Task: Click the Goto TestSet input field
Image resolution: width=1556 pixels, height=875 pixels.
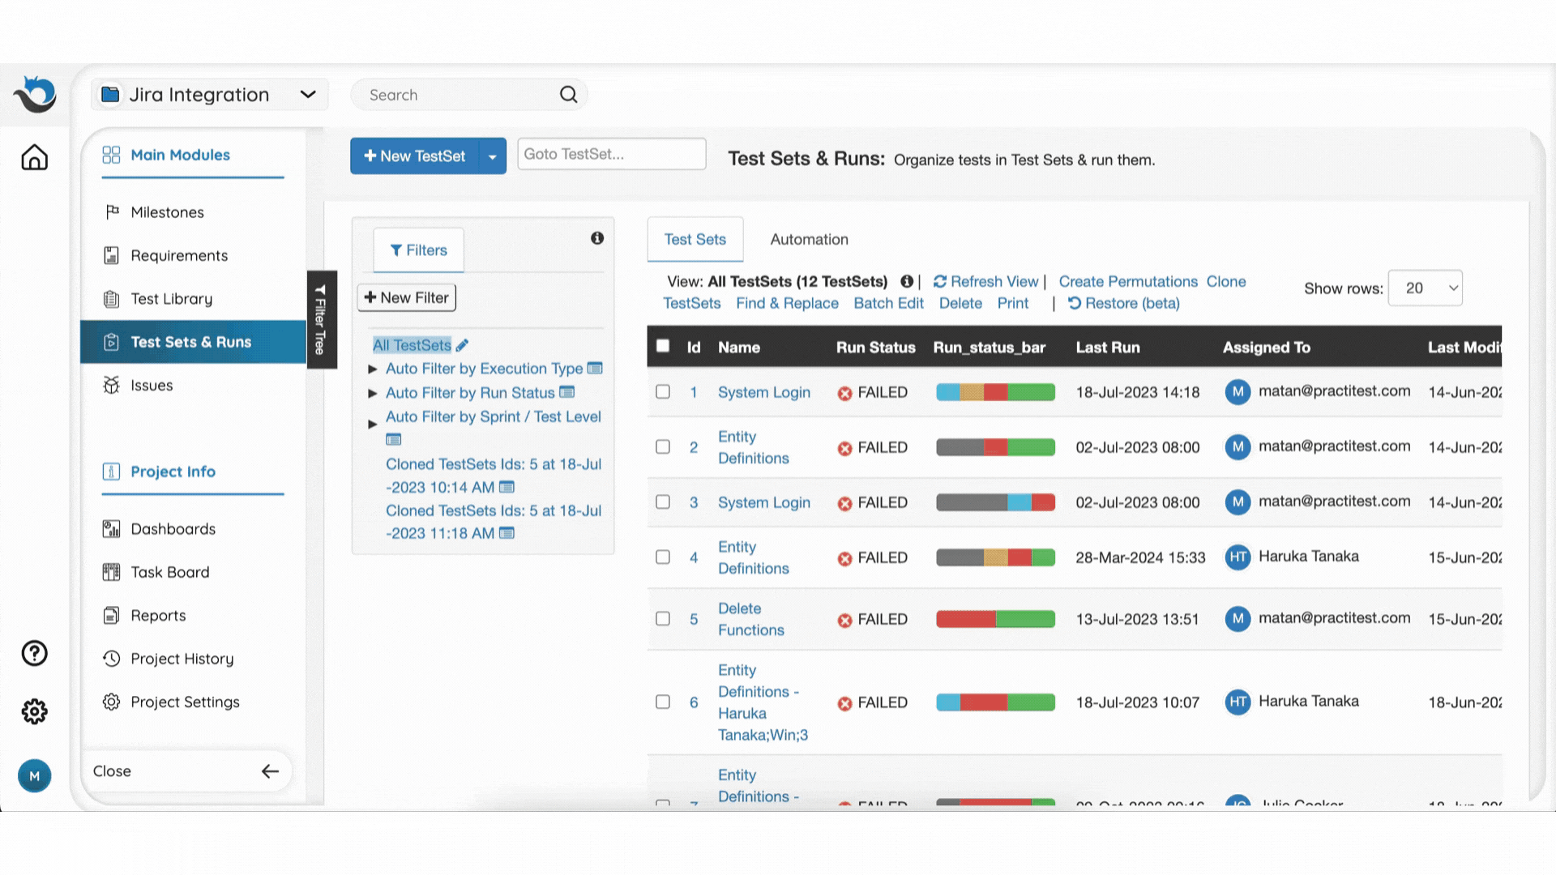Action: (x=611, y=154)
